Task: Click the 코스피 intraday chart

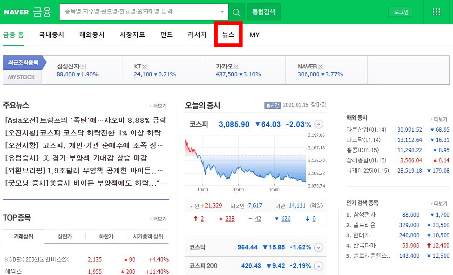Action: point(245,161)
